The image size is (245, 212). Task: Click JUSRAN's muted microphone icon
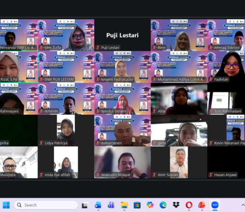pos(41,111)
